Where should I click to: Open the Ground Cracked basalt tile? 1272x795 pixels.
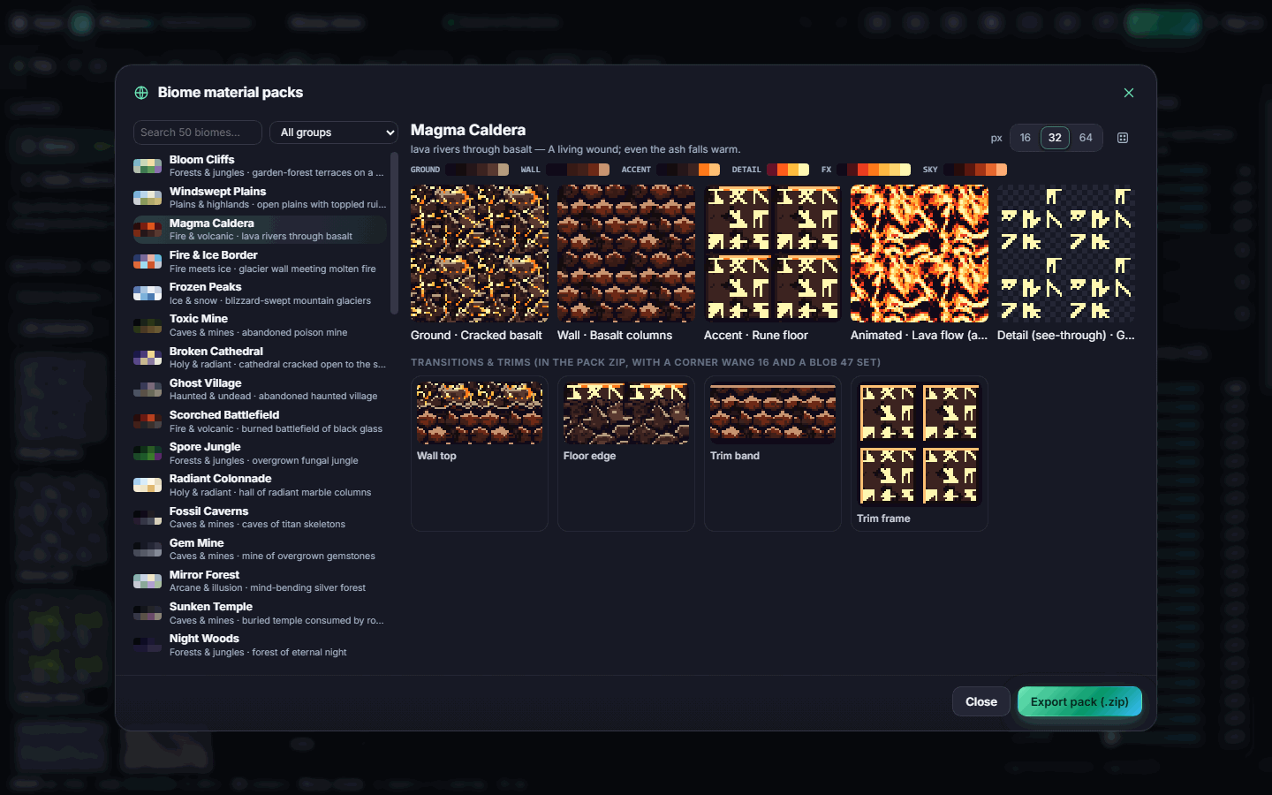click(x=480, y=254)
